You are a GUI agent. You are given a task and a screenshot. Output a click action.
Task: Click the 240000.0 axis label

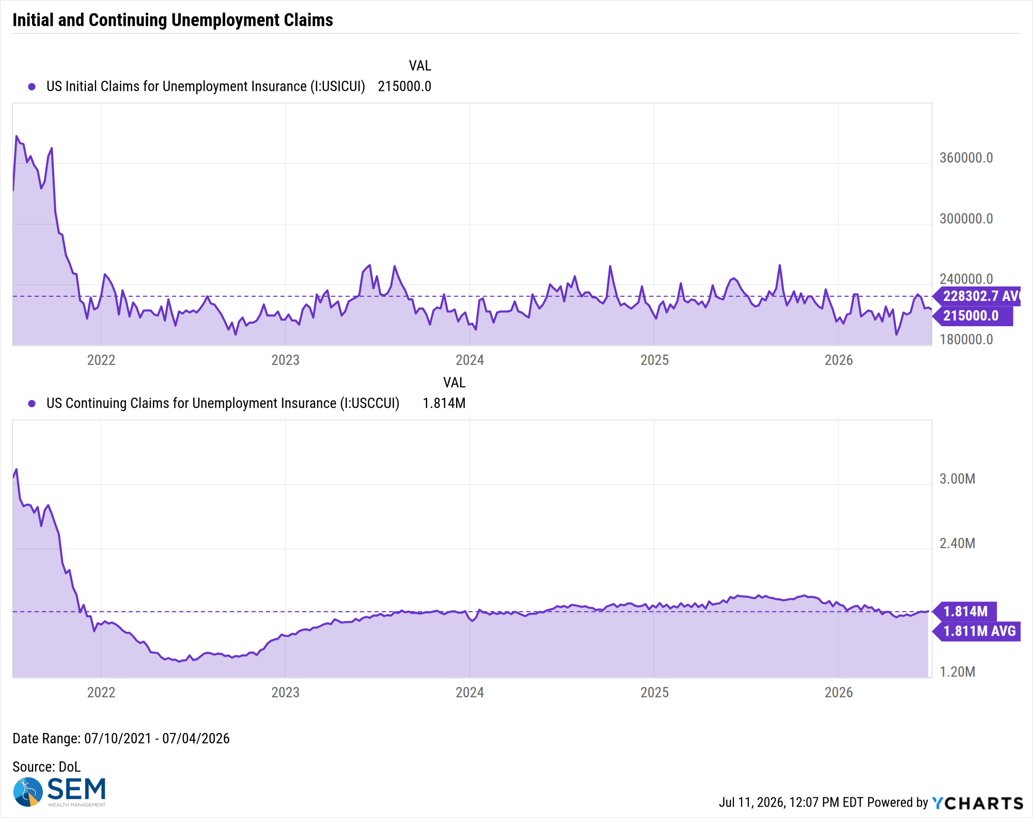coord(966,279)
